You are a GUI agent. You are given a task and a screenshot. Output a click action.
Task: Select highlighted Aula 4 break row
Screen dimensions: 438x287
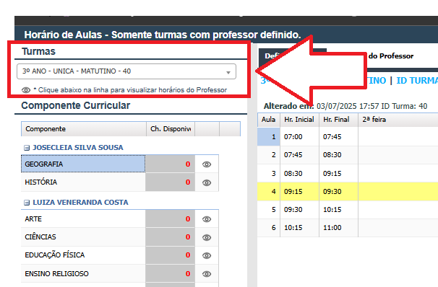(348, 191)
